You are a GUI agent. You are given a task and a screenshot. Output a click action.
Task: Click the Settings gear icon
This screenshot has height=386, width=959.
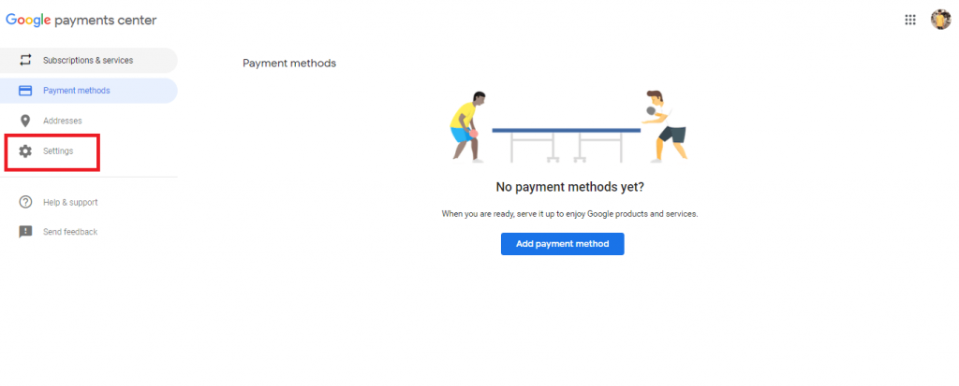tap(25, 150)
